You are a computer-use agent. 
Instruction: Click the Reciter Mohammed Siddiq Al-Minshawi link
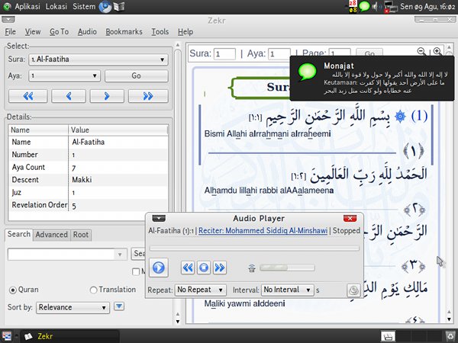pos(263,231)
